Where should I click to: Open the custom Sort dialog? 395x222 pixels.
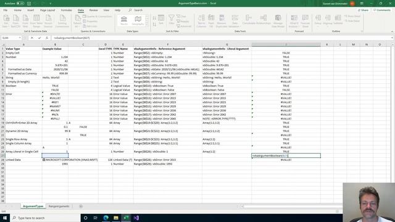[x=161, y=20]
